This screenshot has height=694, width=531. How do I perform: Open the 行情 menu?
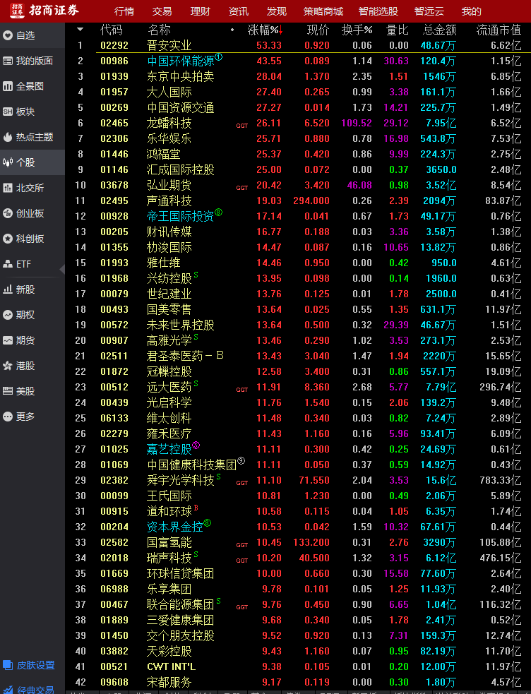[124, 11]
